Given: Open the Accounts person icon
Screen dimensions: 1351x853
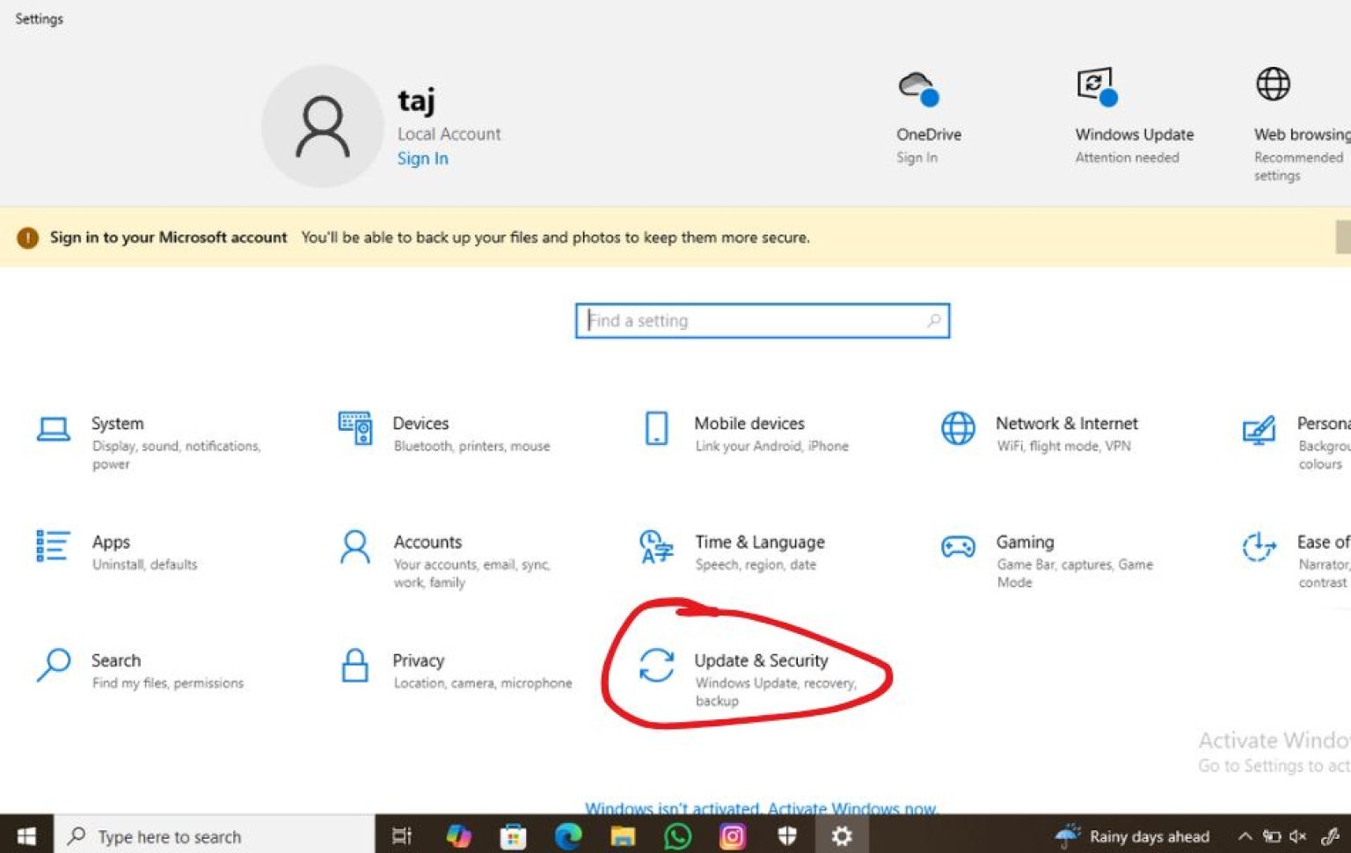Looking at the screenshot, I should coord(355,546).
